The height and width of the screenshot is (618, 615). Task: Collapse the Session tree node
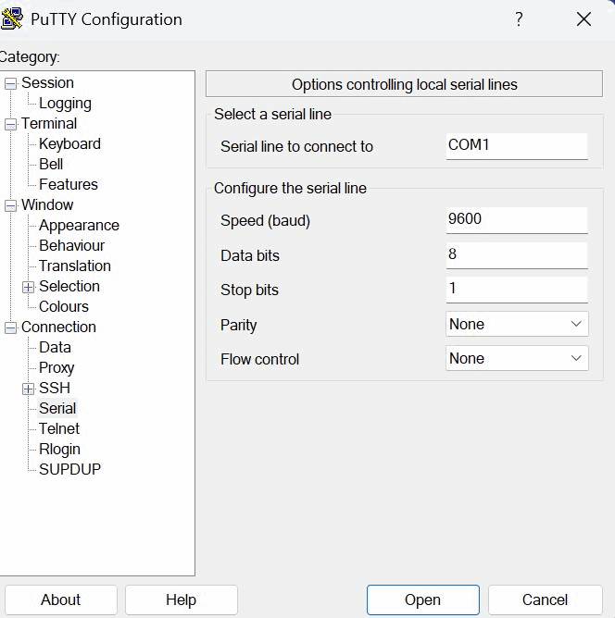pos(10,83)
